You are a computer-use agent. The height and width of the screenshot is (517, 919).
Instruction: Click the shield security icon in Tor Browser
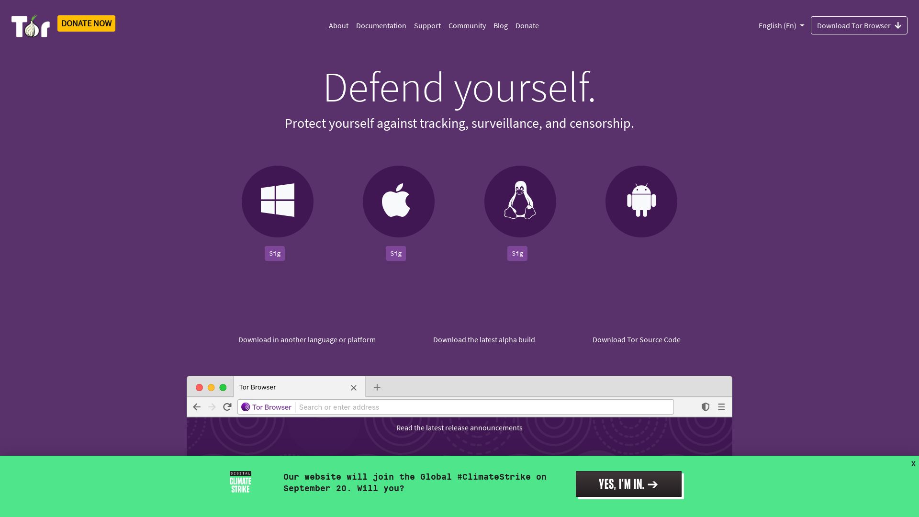click(705, 406)
